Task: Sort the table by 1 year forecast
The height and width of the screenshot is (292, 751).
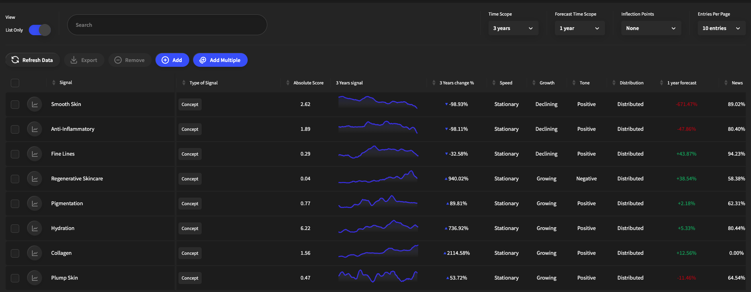Action: pyautogui.click(x=661, y=83)
